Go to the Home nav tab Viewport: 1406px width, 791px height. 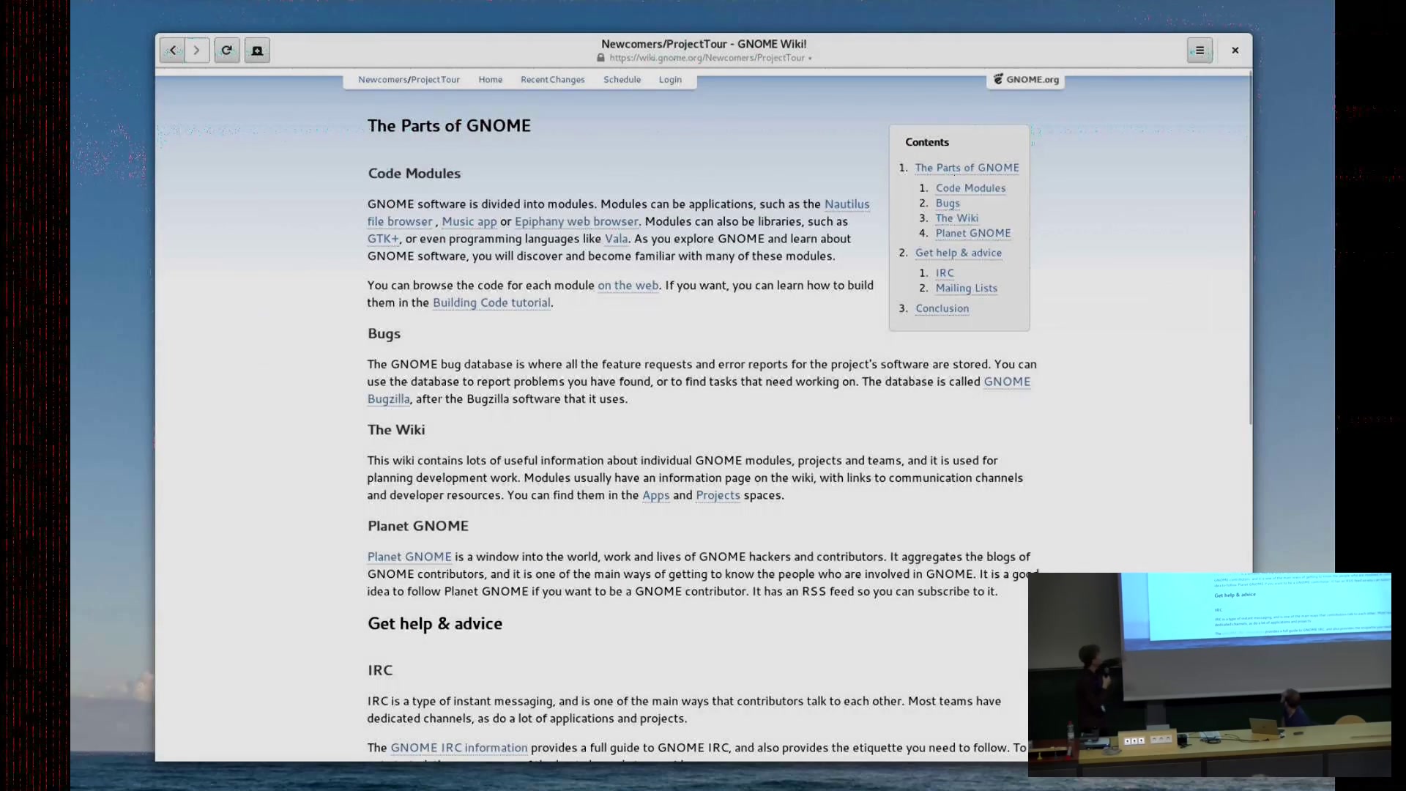[491, 80]
